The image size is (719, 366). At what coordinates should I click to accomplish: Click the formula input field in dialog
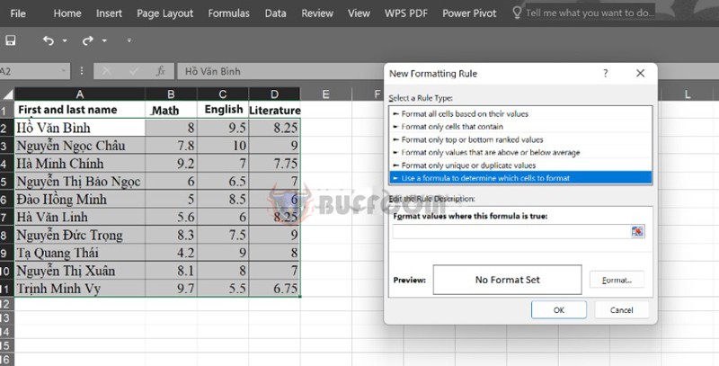coord(511,232)
